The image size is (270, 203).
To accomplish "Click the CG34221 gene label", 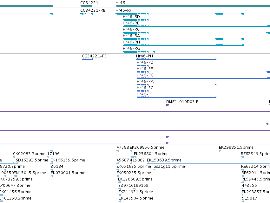I will coord(89,3).
